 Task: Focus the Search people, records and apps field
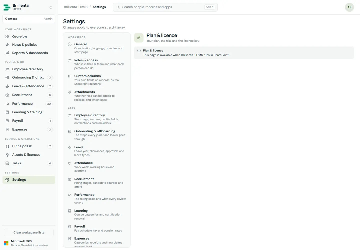coord(165,7)
